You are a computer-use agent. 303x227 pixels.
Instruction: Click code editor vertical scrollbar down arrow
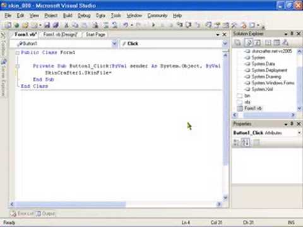(225, 198)
